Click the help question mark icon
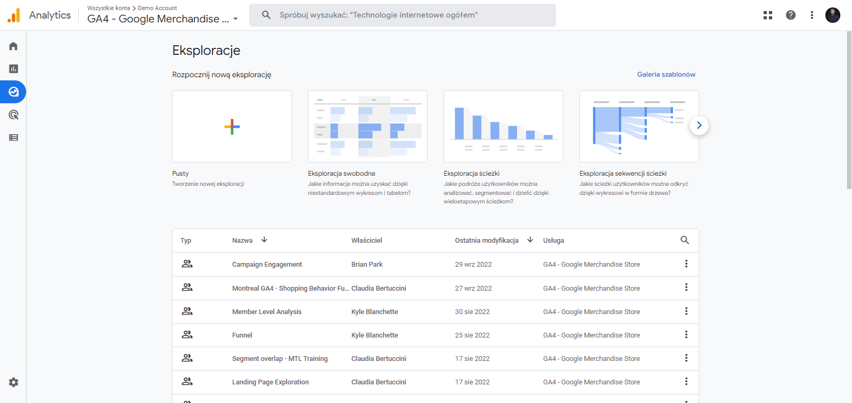This screenshot has height=403, width=852. (791, 15)
